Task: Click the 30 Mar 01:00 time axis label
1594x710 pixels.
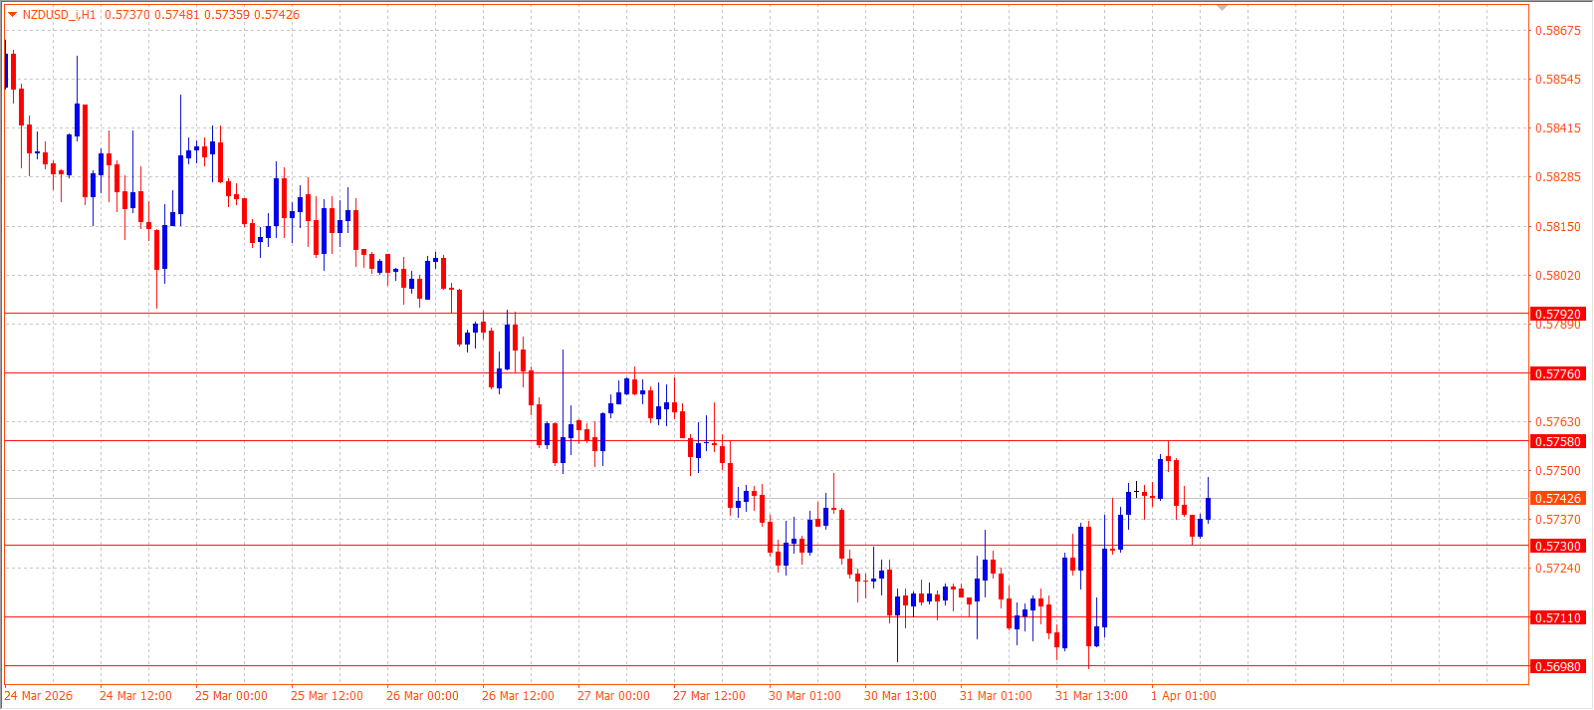Action: tap(804, 696)
